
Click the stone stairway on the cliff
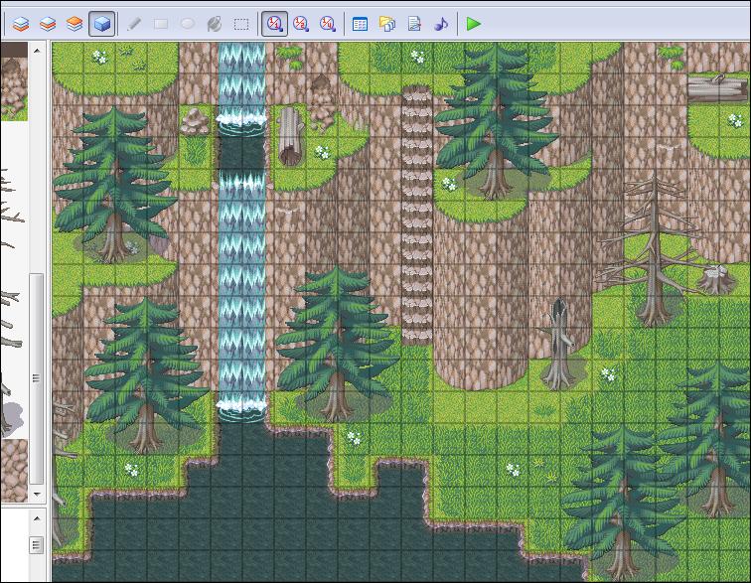click(416, 216)
